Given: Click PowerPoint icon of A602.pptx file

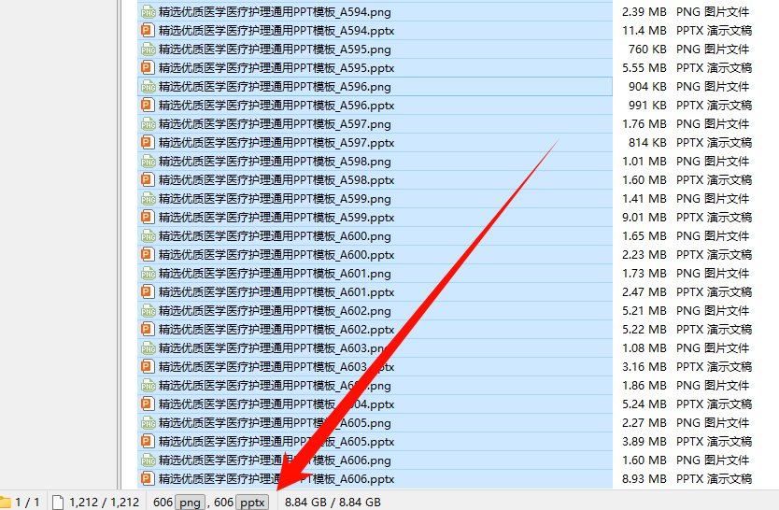Looking at the screenshot, I should coord(149,330).
